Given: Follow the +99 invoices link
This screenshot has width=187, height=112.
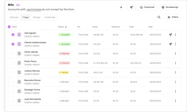Looking at the screenshot, I should point(34,9).
